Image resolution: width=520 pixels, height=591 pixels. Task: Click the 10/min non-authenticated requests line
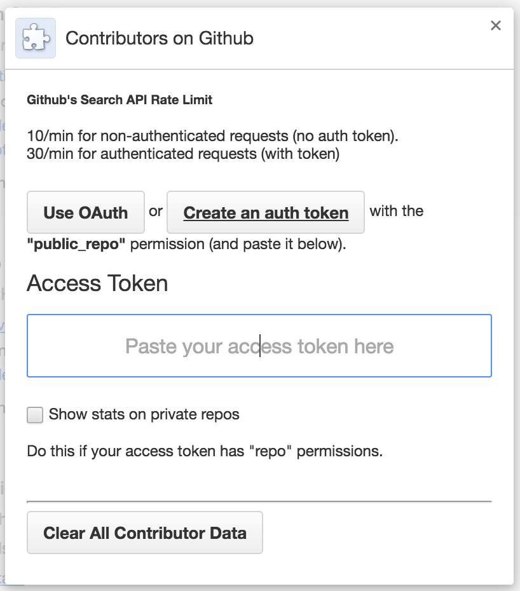213,136
